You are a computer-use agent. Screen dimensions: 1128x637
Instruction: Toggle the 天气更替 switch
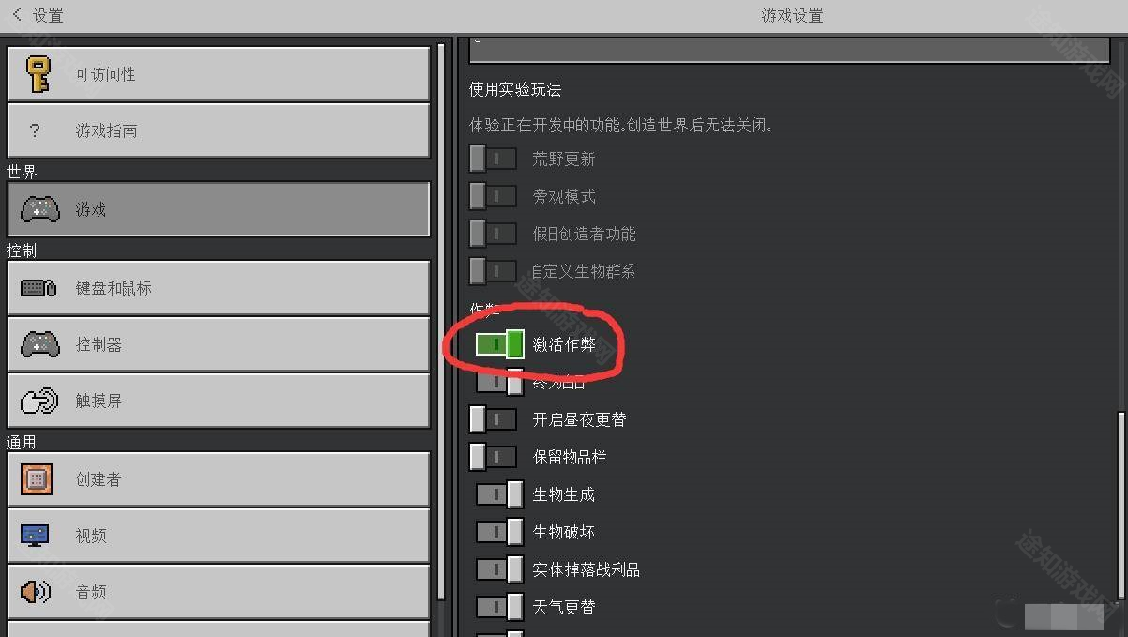(x=499, y=607)
